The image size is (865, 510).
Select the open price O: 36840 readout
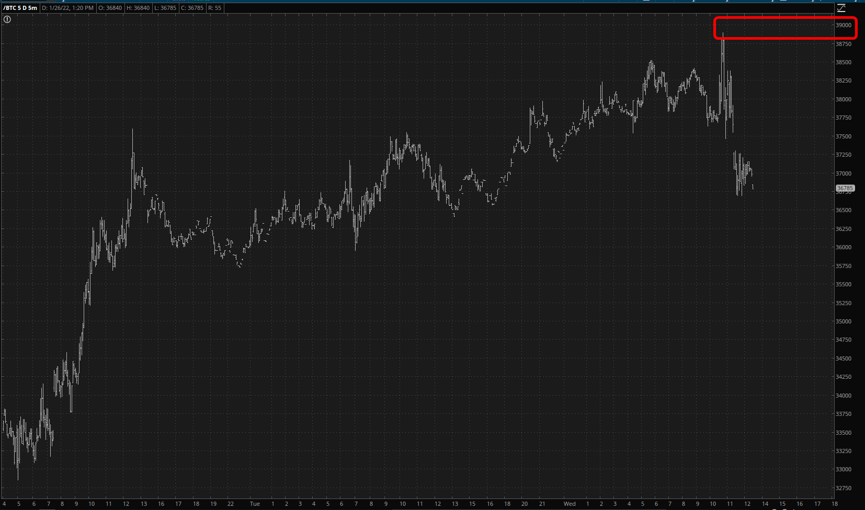[x=111, y=8]
